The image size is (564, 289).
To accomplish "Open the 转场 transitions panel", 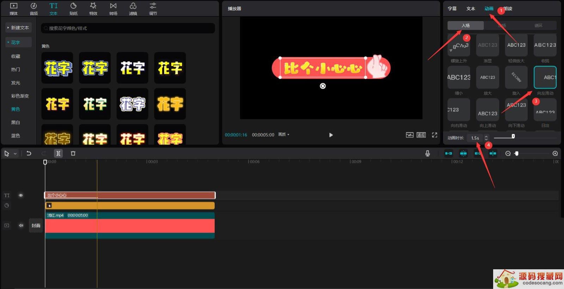I will click(113, 8).
